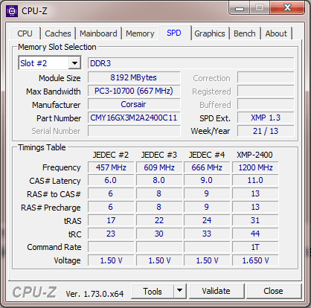Close the window with the red X
Image resolution: width=311 pixels, height=308 pixels.
(x=287, y=7)
